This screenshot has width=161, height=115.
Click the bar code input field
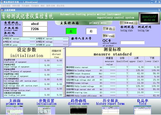35,34
